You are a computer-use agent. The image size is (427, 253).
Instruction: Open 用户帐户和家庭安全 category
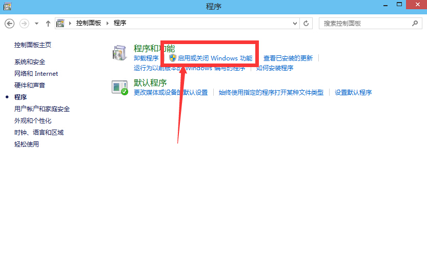42,109
